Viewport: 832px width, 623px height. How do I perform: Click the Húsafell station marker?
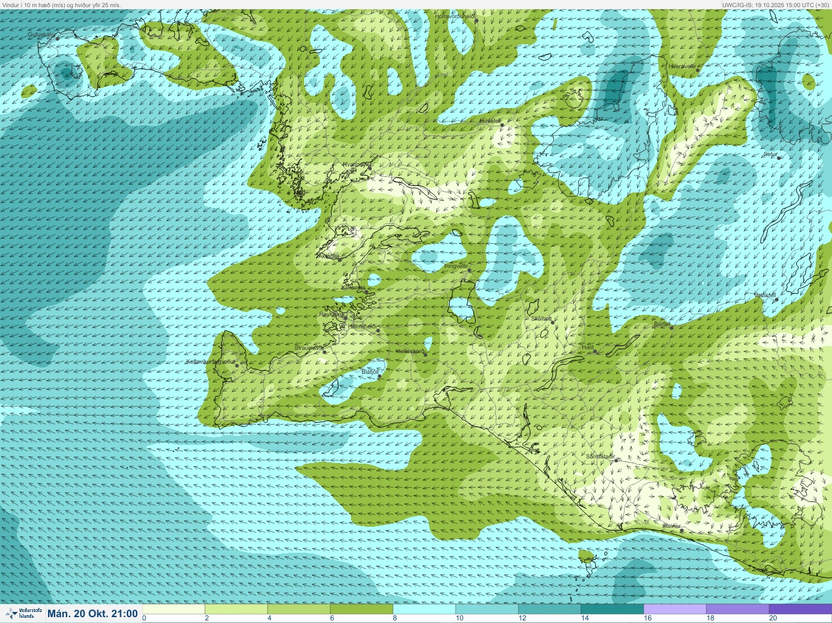pos(502,125)
